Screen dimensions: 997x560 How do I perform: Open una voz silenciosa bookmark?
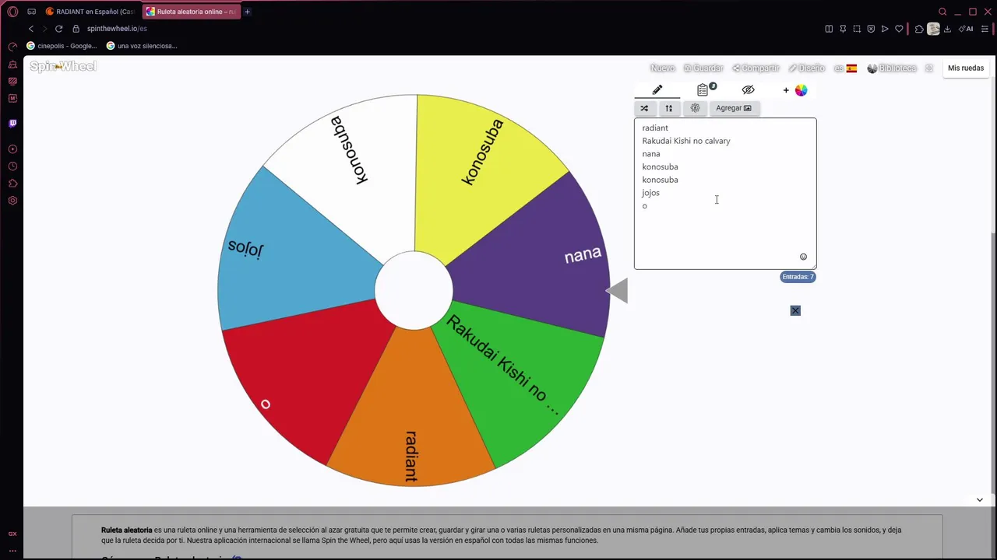(142, 46)
